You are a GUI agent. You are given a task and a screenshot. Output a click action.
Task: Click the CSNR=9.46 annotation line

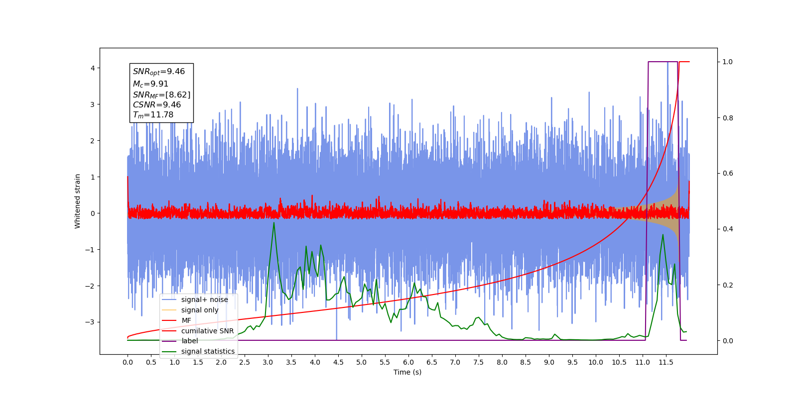click(157, 104)
